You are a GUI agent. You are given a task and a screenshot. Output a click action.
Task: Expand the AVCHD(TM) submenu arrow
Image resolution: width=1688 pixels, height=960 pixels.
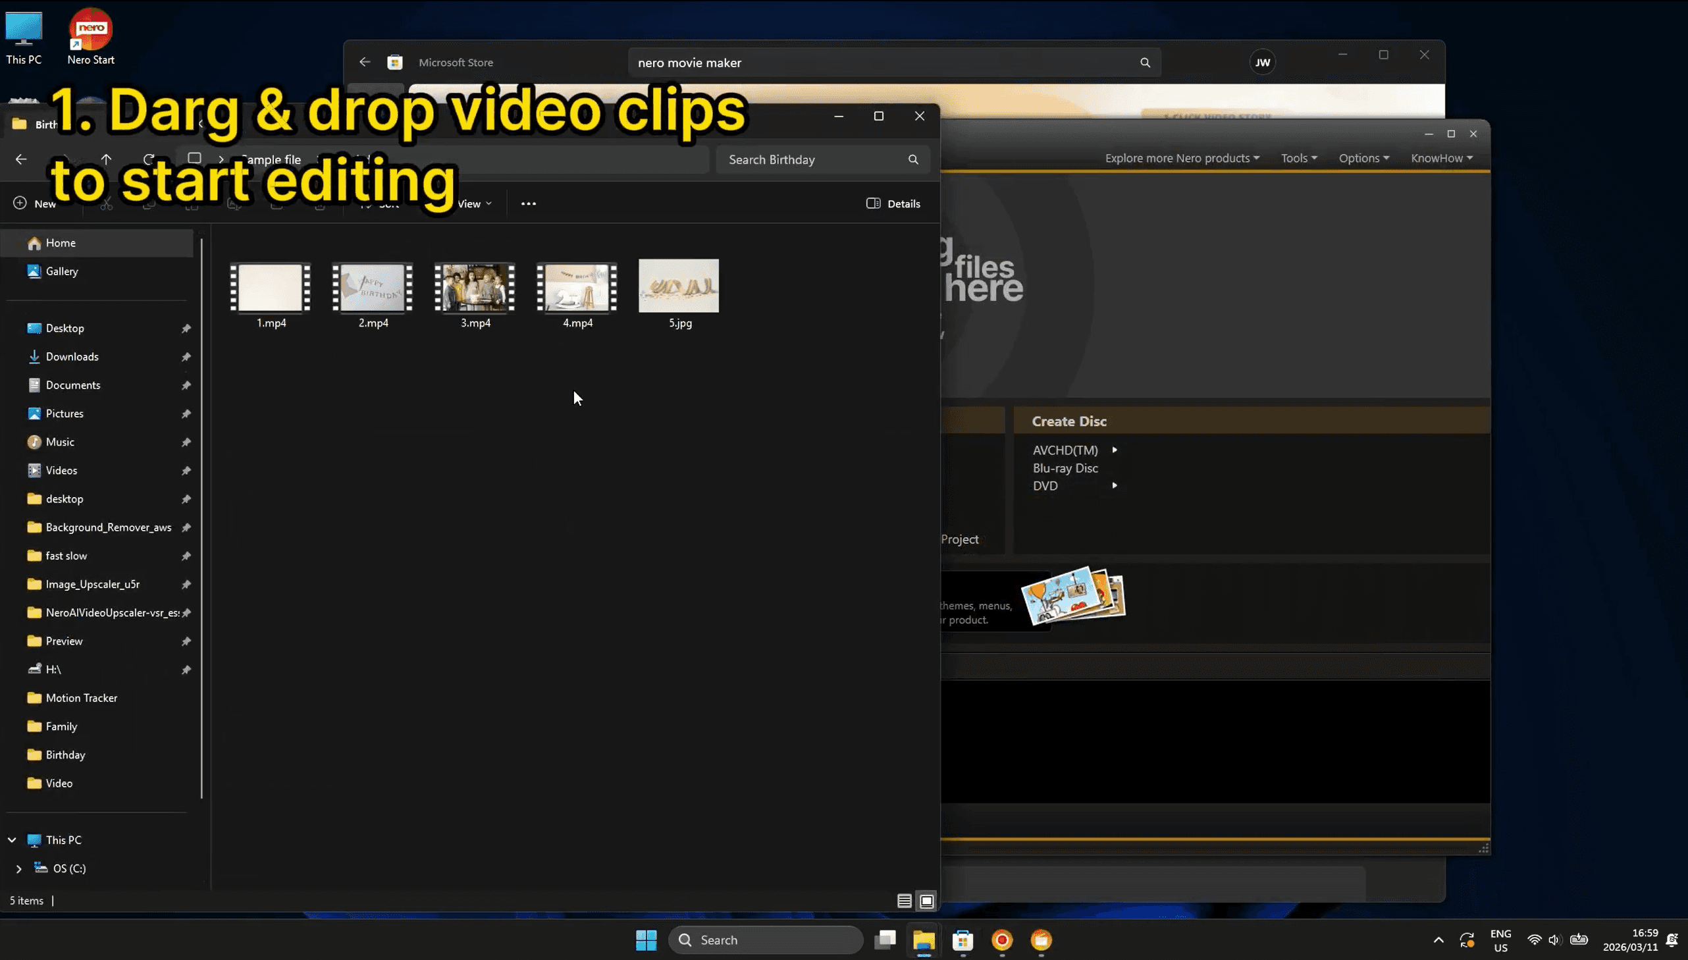[x=1115, y=450]
